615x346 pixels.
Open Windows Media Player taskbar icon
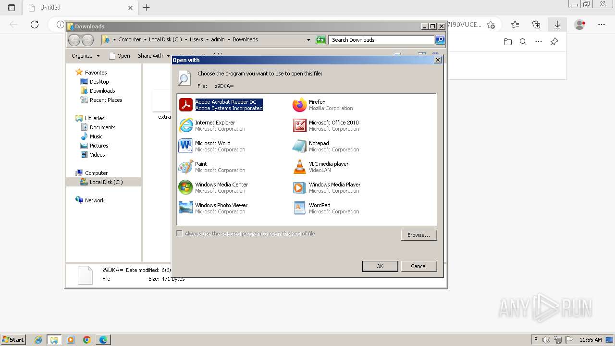click(71, 340)
